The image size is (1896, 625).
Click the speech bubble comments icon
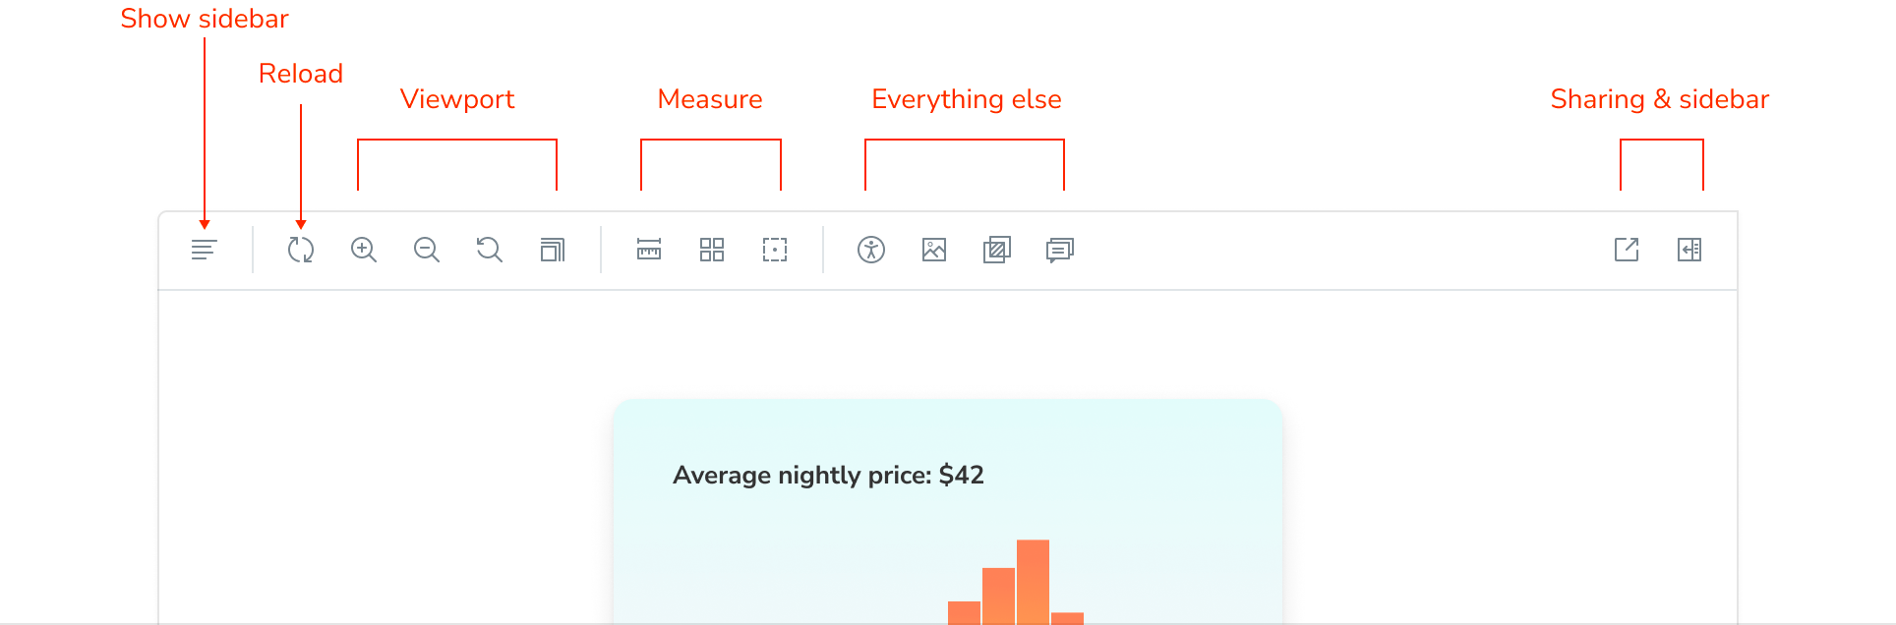click(1060, 250)
